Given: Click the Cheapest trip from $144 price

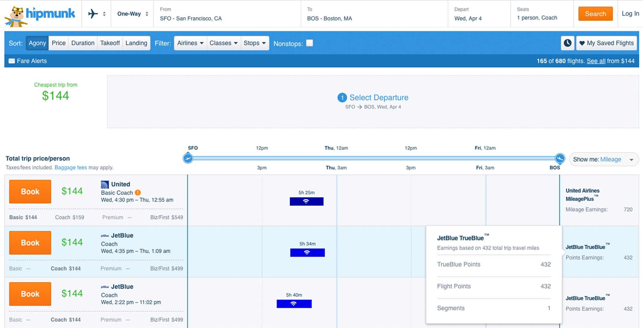Looking at the screenshot, I should [x=55, y=96].
